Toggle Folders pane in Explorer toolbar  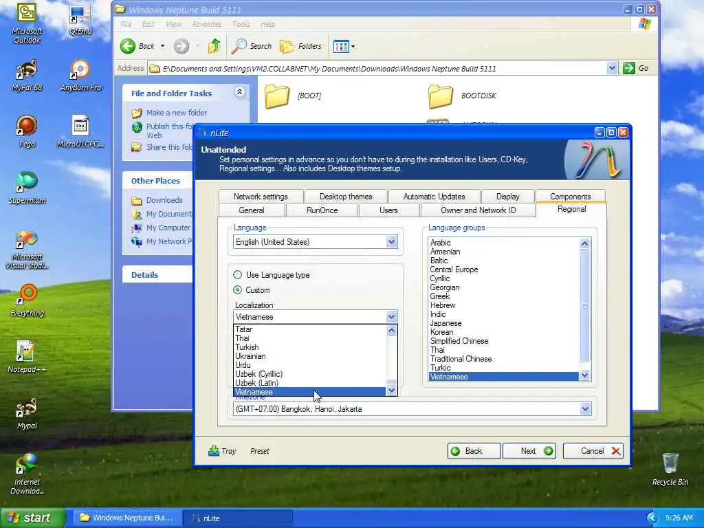pyautogui.click(x=300, y=46)
